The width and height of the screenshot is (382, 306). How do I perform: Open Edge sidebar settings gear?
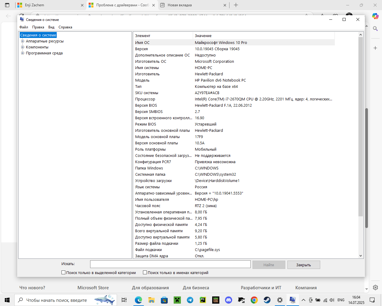[375, 287]
